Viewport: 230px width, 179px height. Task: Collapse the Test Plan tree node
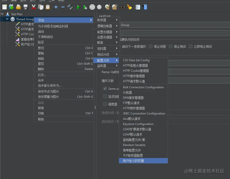2,14
